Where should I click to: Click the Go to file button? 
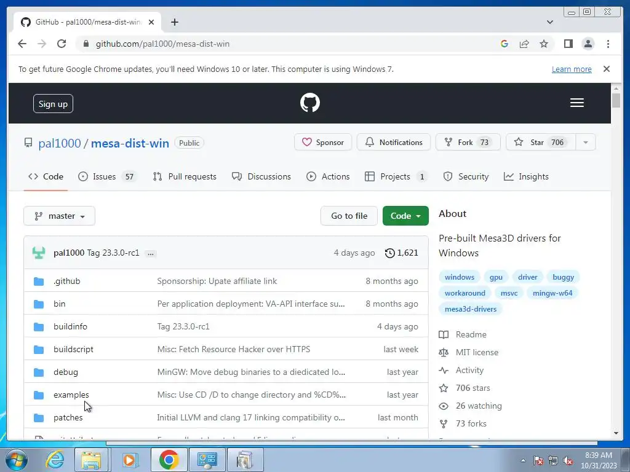click(x=349, y=216)
